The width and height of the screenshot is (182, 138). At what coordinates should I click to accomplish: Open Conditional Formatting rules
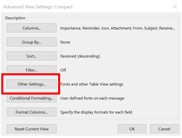pos(31,98)
